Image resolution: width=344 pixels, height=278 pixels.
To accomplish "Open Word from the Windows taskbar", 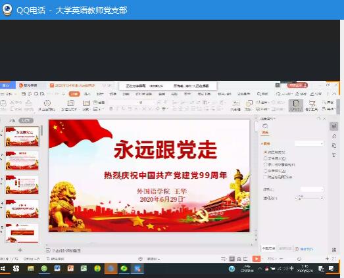I will (57, 268).
